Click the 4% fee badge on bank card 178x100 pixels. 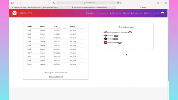tap(130, 32)
